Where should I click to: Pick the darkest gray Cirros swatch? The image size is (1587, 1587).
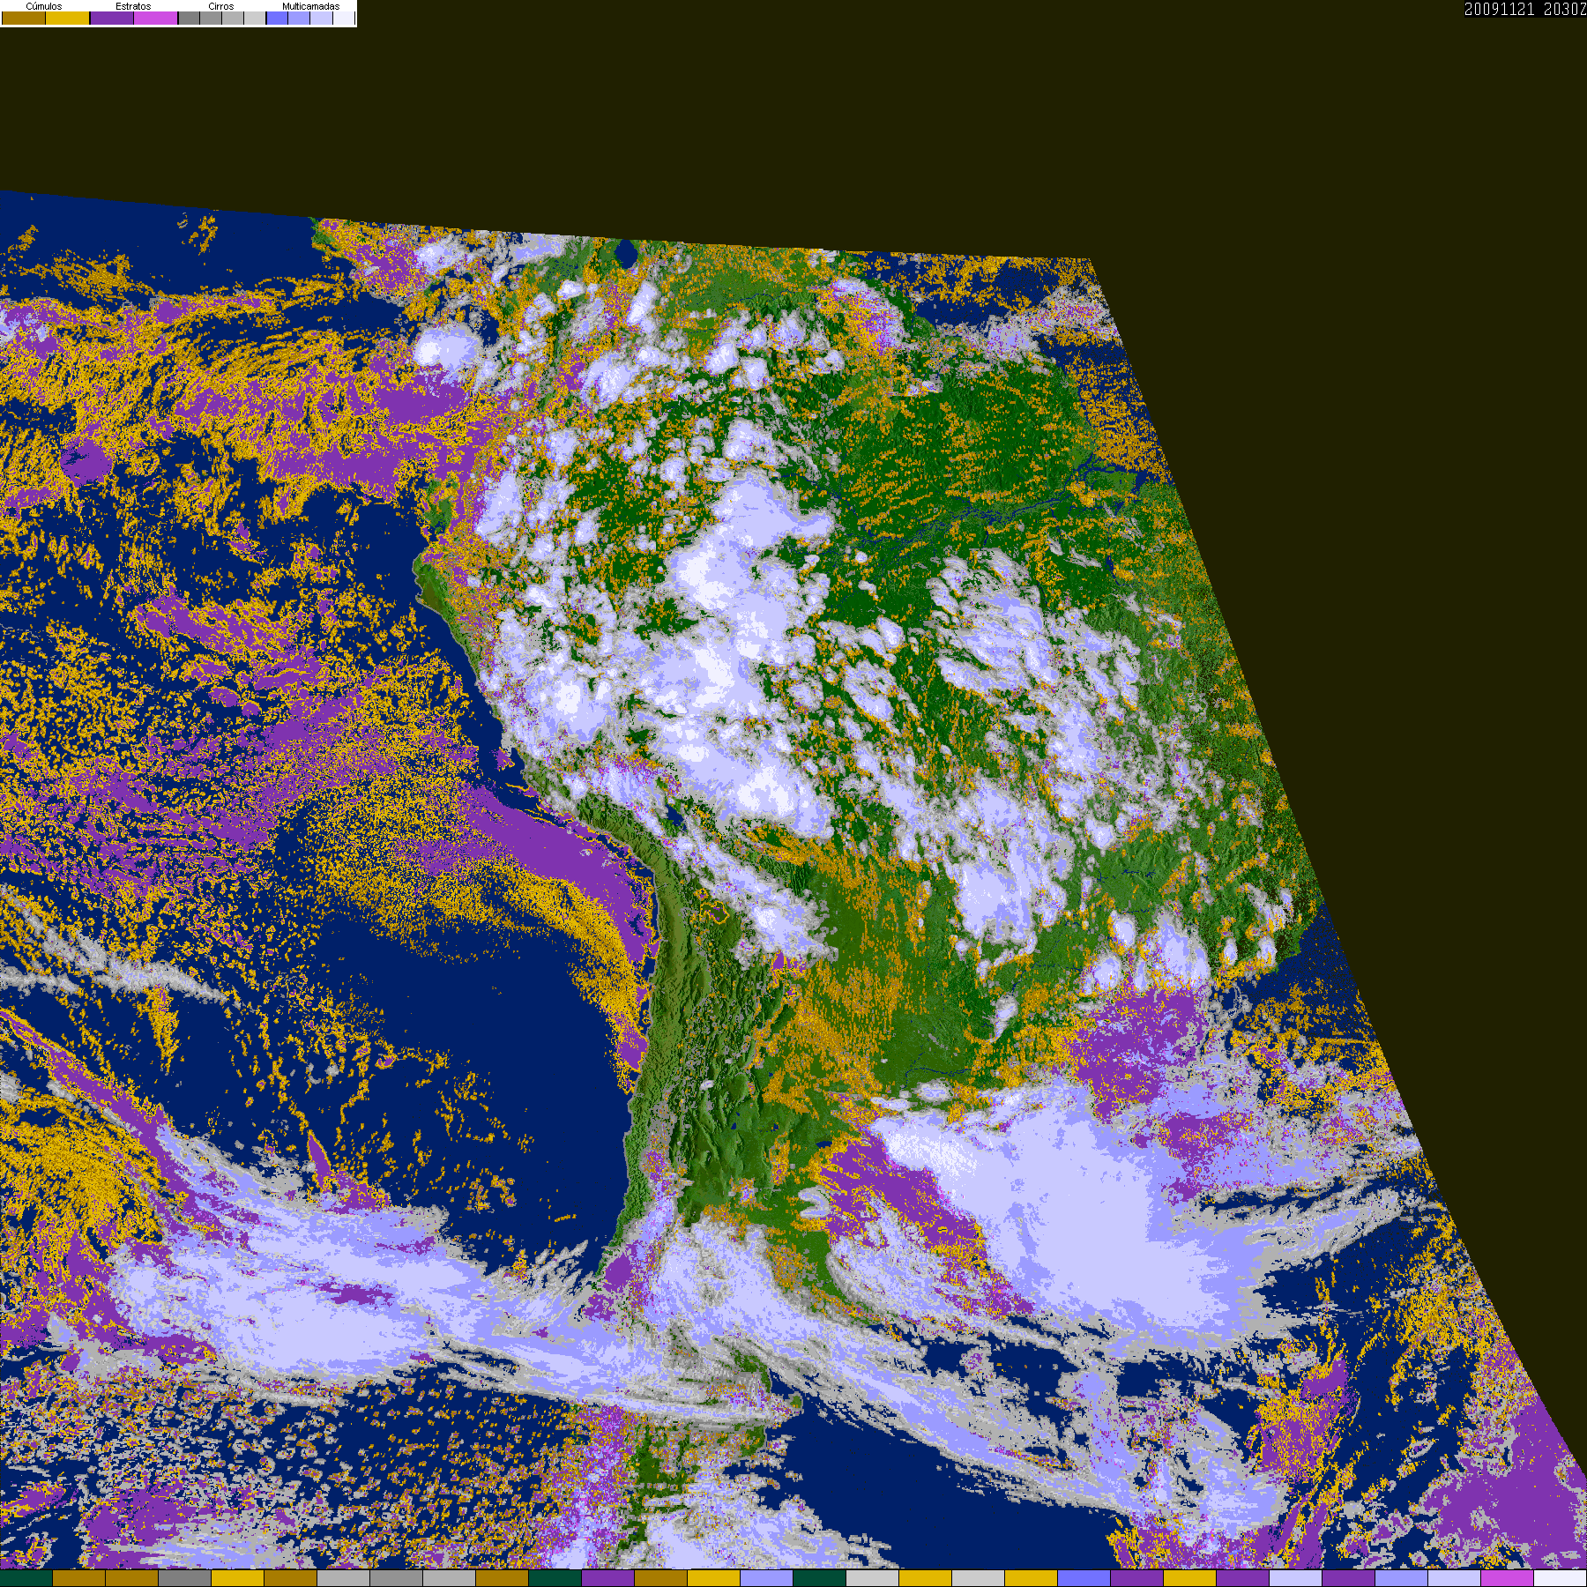[189, 18]
